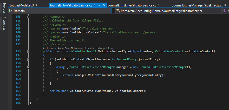
Task: Click JournalEntry type on line 155
Action: [127, 59]
